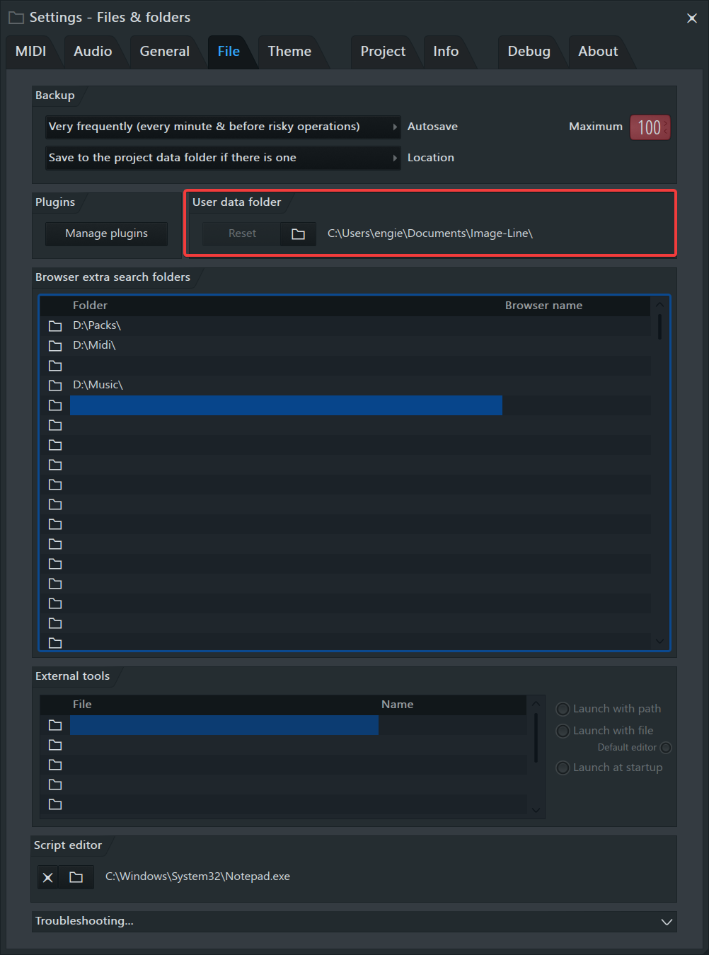709x955 pixels.
Task: Click the Manage plugins button
Action: [107, 233]
